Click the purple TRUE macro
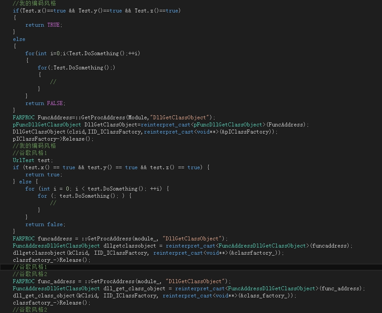The width and height of the screenshot is (382, 313). point(53,25)
